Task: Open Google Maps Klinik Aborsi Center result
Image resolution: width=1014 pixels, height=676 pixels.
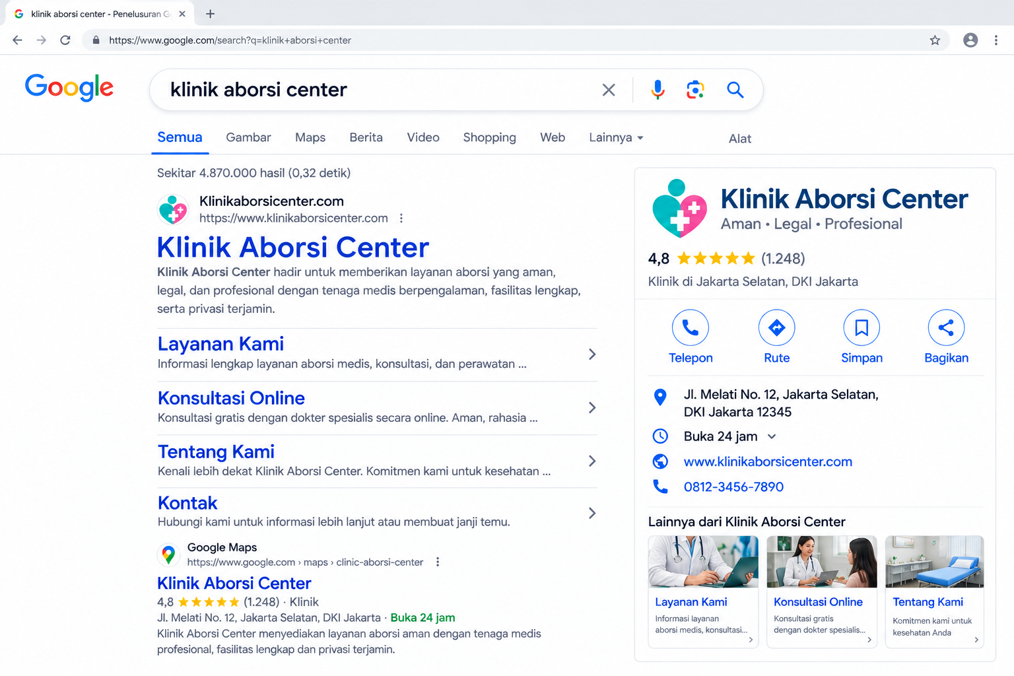Action: tap(234, 584)
